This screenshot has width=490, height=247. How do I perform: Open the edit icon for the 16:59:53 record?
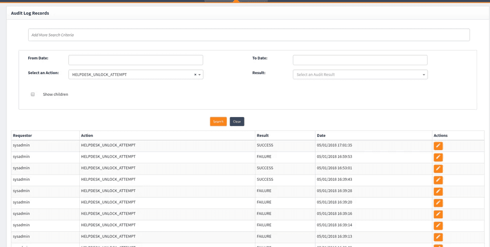click(x=438, y=157)
